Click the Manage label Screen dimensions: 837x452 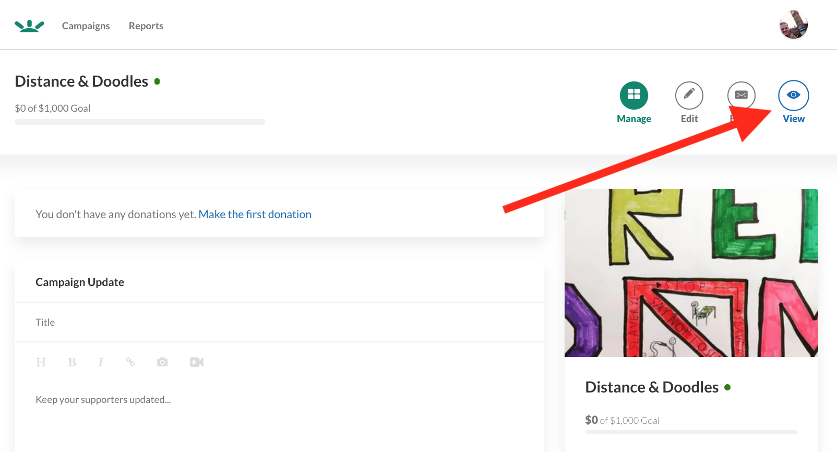coord(634,119)
